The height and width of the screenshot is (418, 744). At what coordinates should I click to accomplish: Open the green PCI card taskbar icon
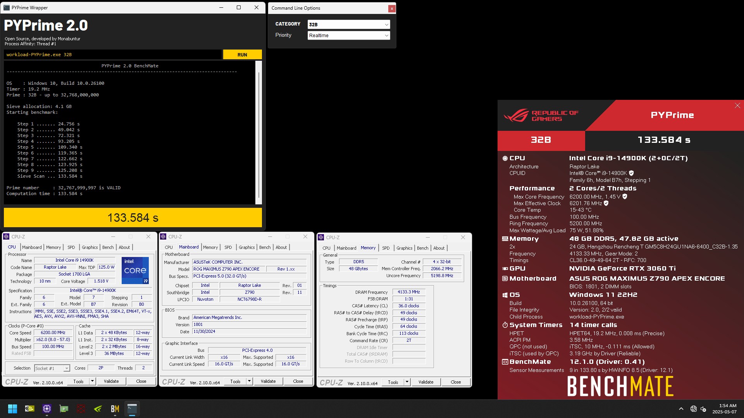(x=64, y=409)
